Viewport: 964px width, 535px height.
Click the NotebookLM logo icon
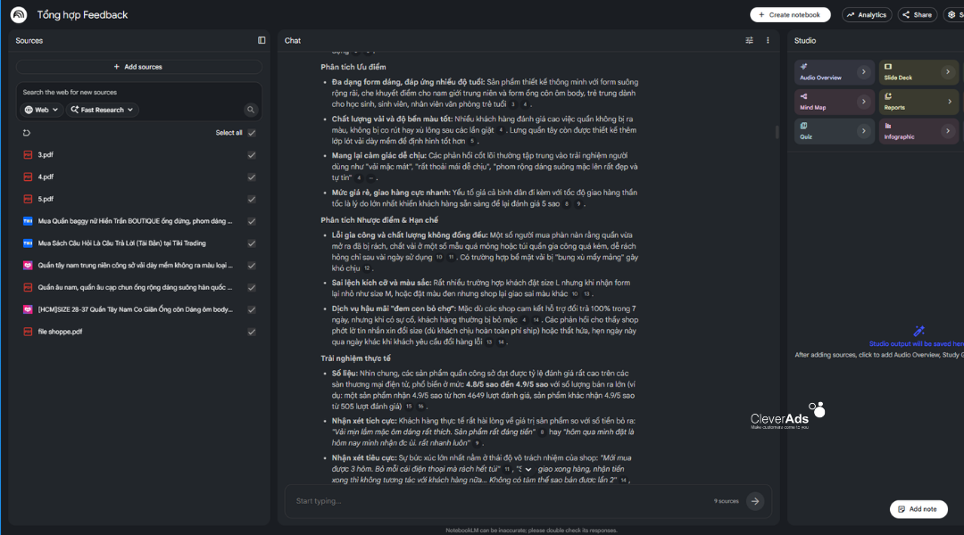point(19,14)
